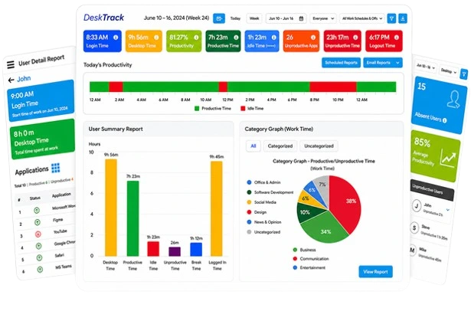Screen dimensions: 471x311
Task: Toggle Productive Time legend in productivity timeline
Action: (x=213, y=109)
